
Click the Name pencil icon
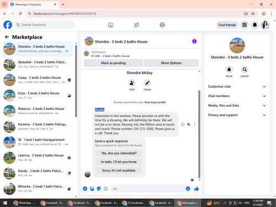tap(147, 83)
